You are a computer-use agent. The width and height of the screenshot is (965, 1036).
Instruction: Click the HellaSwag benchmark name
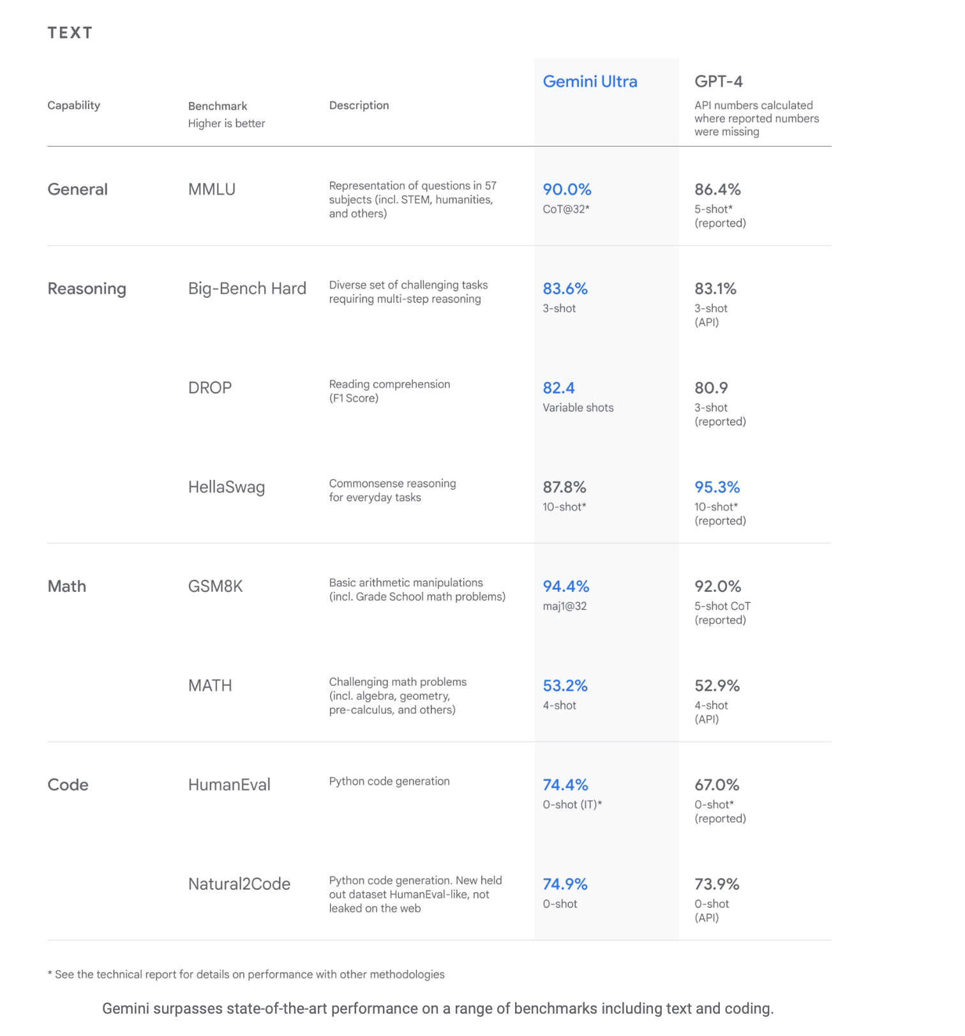[227, 487]
